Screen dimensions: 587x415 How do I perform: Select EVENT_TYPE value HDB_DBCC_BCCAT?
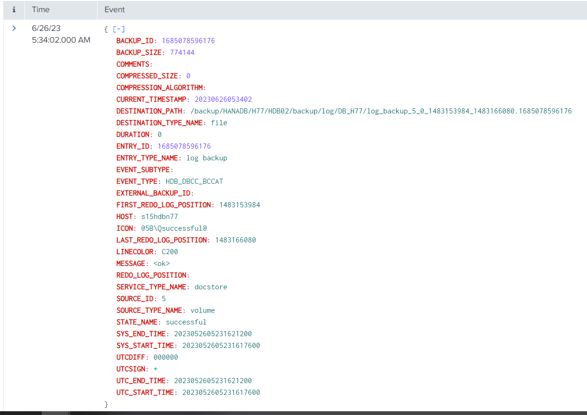(x=194, y=181)
